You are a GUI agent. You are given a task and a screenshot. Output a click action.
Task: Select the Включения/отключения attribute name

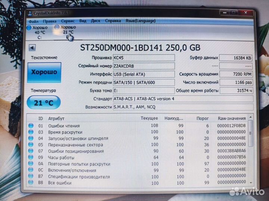pyautogui.click(x=72, y=170)
